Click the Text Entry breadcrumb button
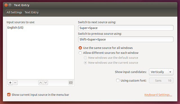 click(31, 12)
